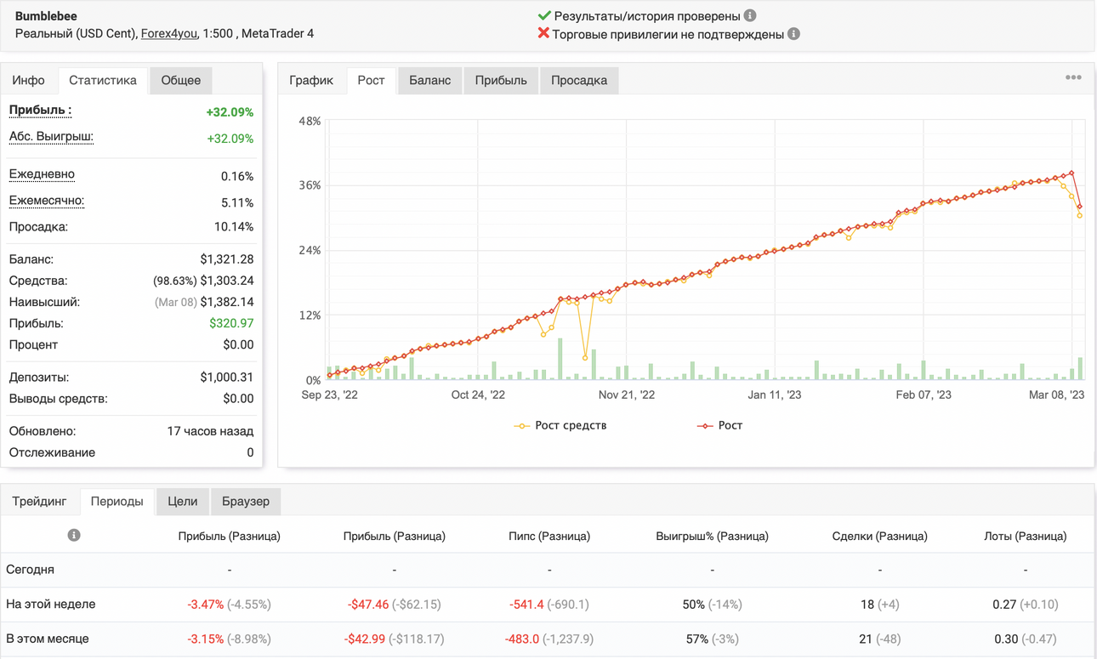The image size is (1097, 659).
Task: Toggle Рост series in chart legend
Action: click(x=719, y=425)
